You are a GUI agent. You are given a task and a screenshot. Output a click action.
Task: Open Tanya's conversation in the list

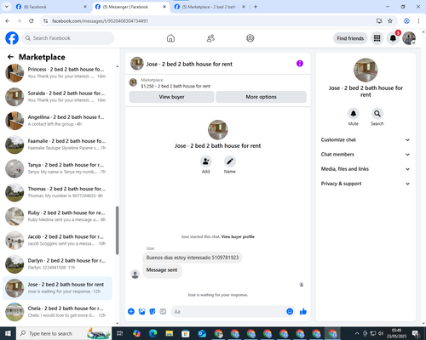click(57, 168)
